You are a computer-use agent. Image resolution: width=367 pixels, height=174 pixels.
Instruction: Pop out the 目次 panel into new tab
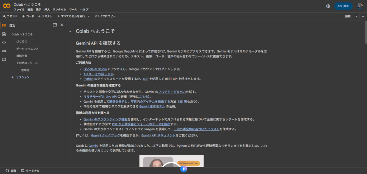[x=55, y=25]
